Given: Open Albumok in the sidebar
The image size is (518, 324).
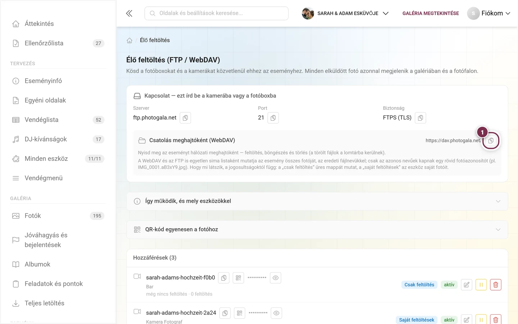Looking at the screenshot, I should click(x=58, y=264).
